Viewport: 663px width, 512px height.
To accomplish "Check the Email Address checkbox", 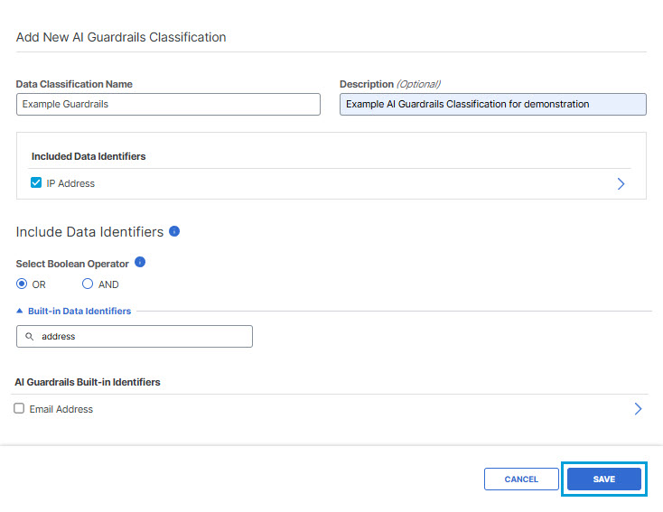I will pos(19,408).
